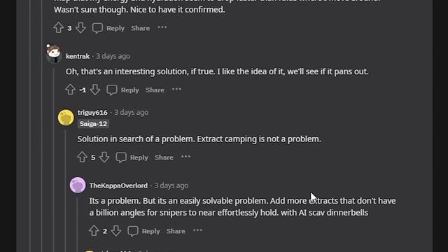This screenshot has width=448, height=252.
Task: Share the top comment with 3 points
Action: coord(140,28)
